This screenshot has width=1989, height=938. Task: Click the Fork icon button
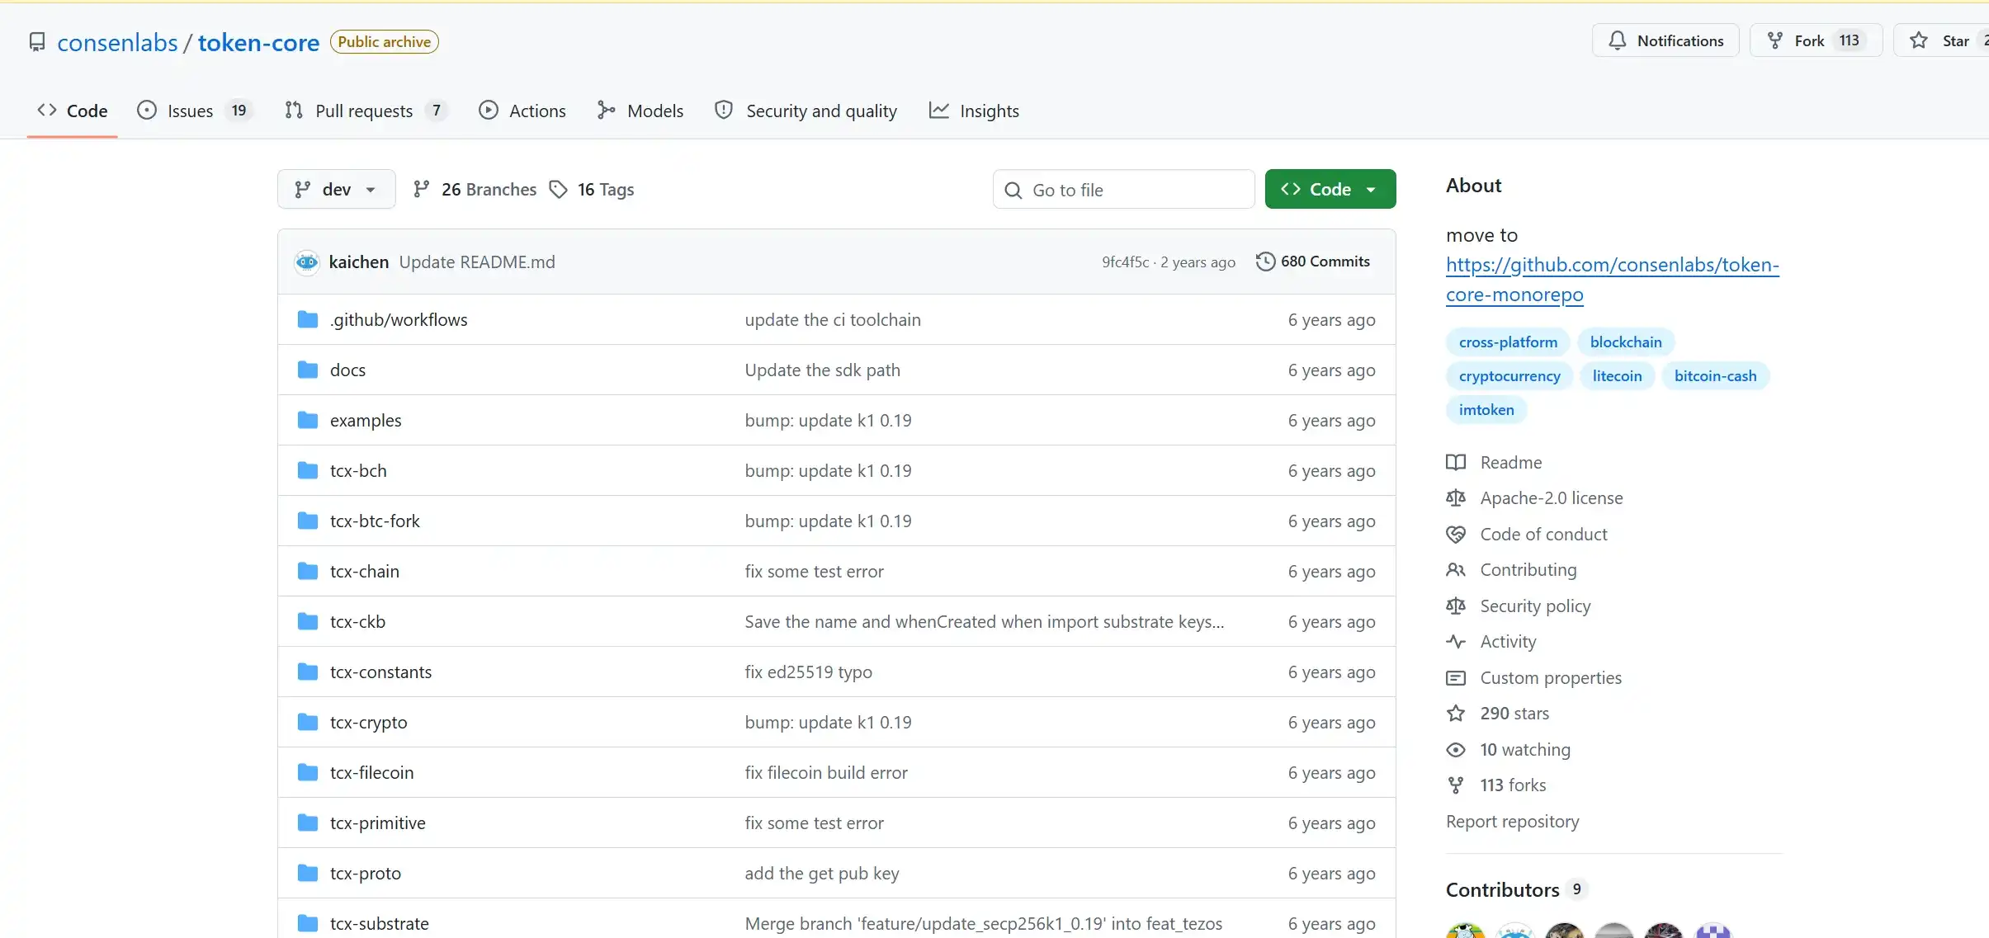coord(1774,40)
